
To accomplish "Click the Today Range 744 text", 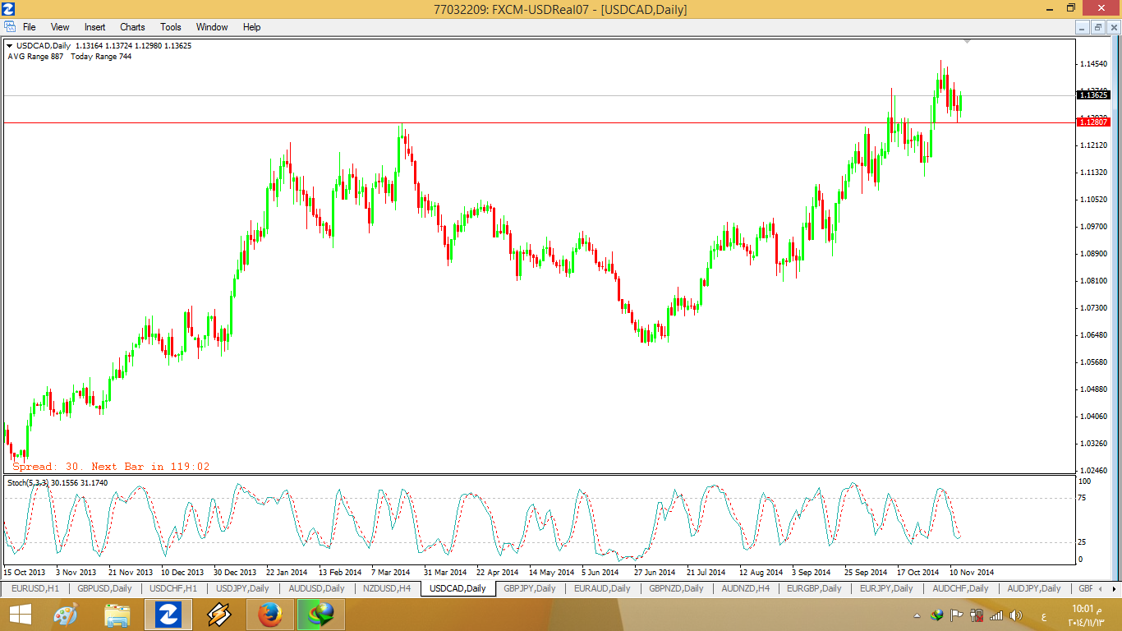I will click(101, 57).
